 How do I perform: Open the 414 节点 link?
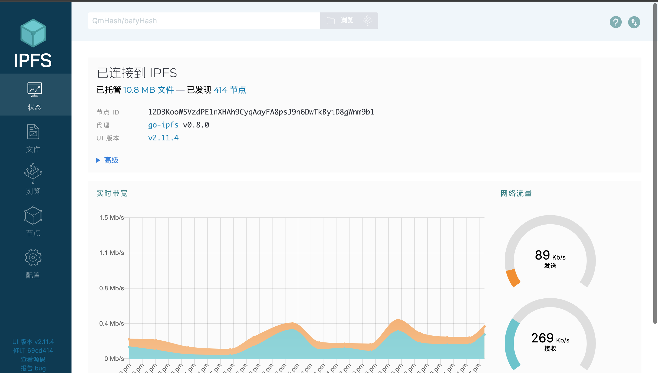230,90
